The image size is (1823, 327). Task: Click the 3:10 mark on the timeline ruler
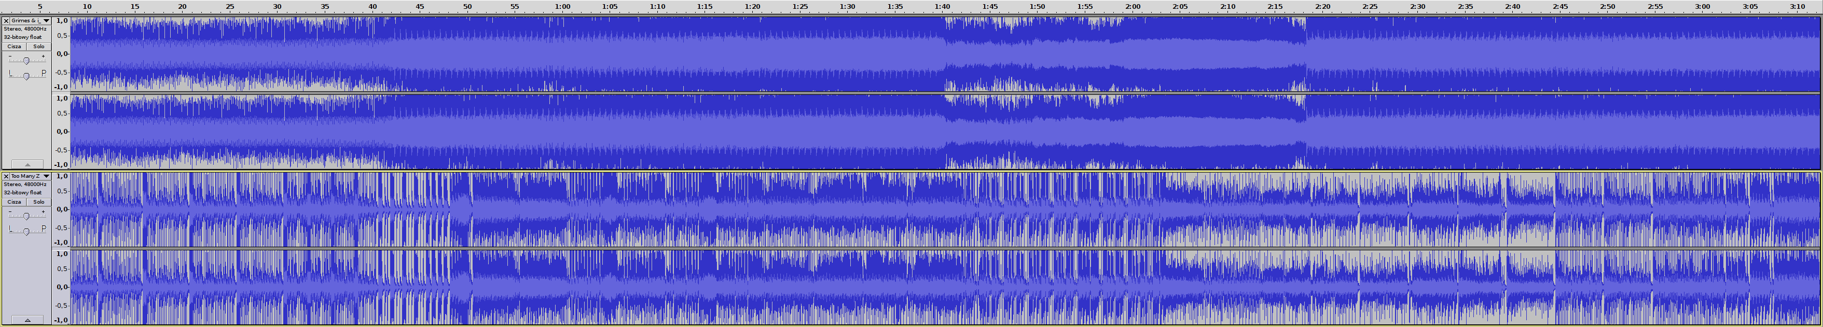pos(1797,6)
